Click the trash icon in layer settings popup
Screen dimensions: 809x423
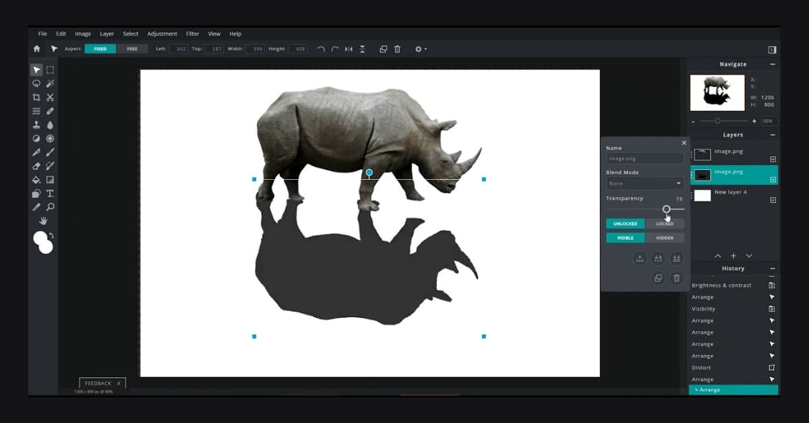pyautogui.click(x=677, y=278)
